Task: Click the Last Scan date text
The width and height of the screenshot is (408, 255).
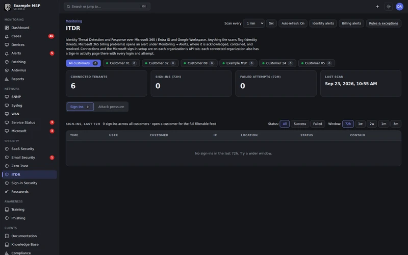Action: (x=351, y=84)
